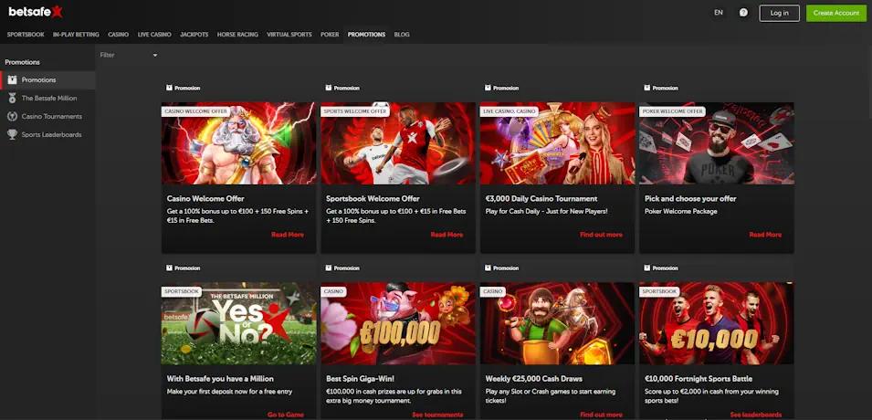Open the Jackpots section
This screenshot has width=872, height=420.
click(194, 35)
